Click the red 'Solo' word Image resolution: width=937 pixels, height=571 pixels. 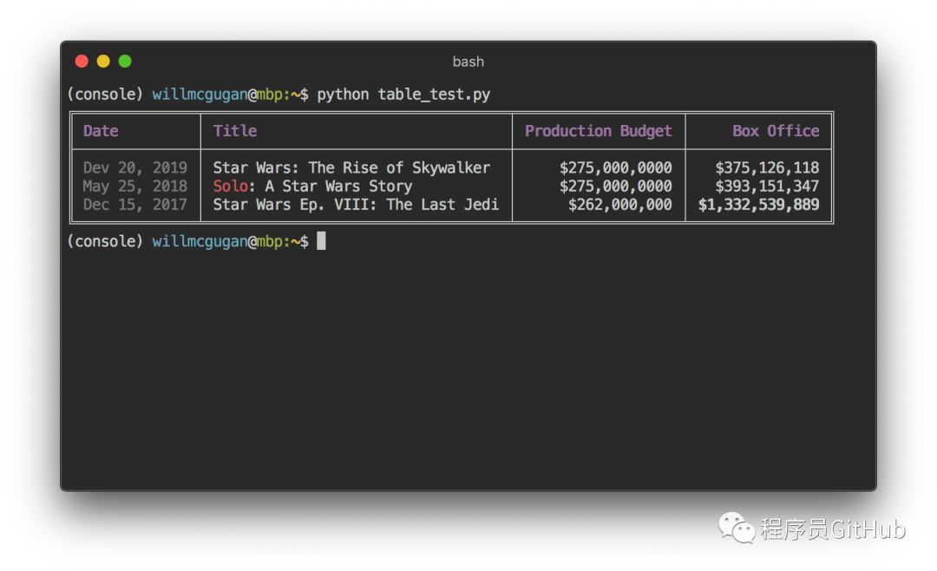tap(230, 186)
